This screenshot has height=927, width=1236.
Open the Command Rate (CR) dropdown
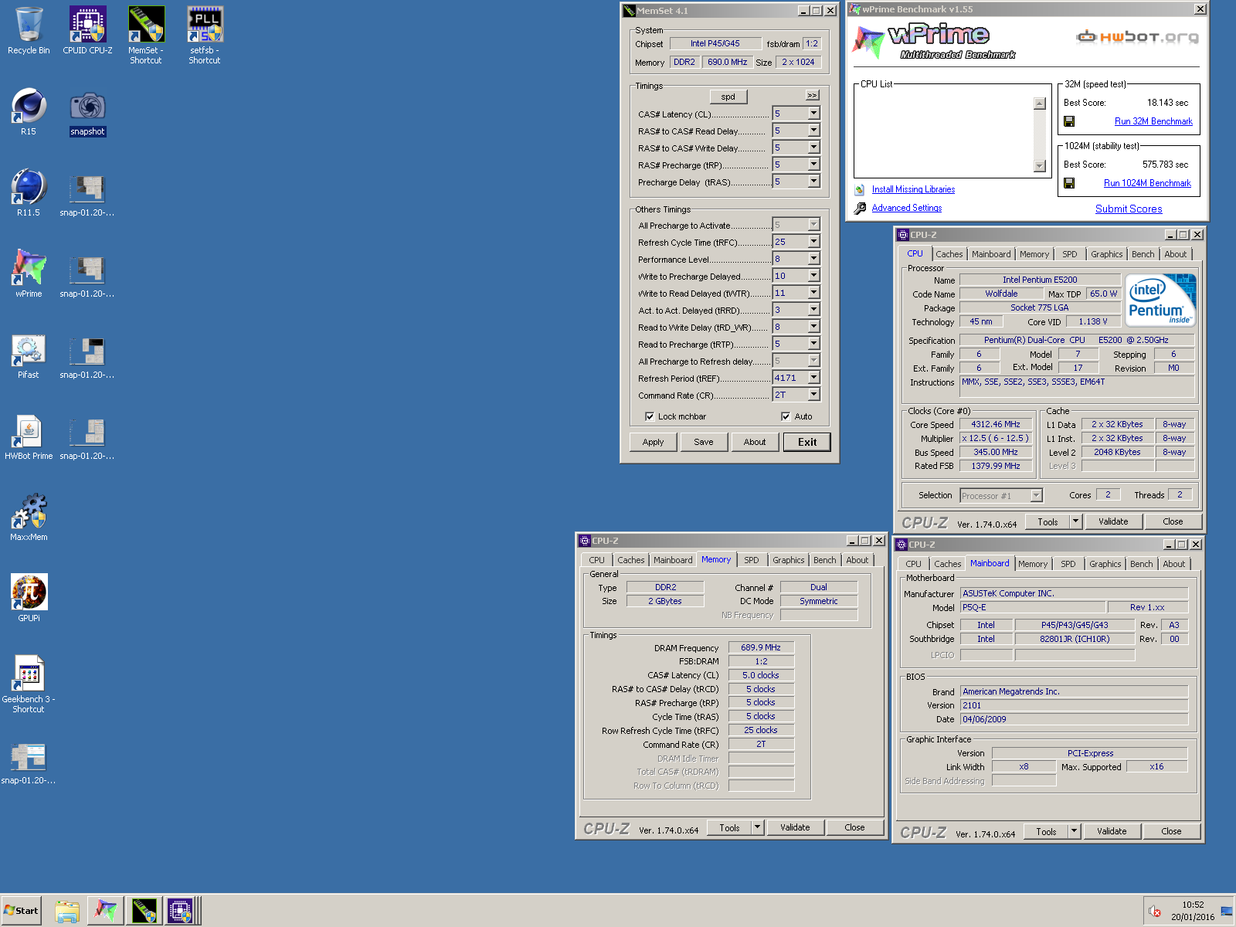click(x=813, y=395)
